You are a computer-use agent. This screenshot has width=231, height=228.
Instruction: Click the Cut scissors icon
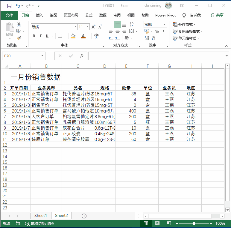click(x=19, y=24)
